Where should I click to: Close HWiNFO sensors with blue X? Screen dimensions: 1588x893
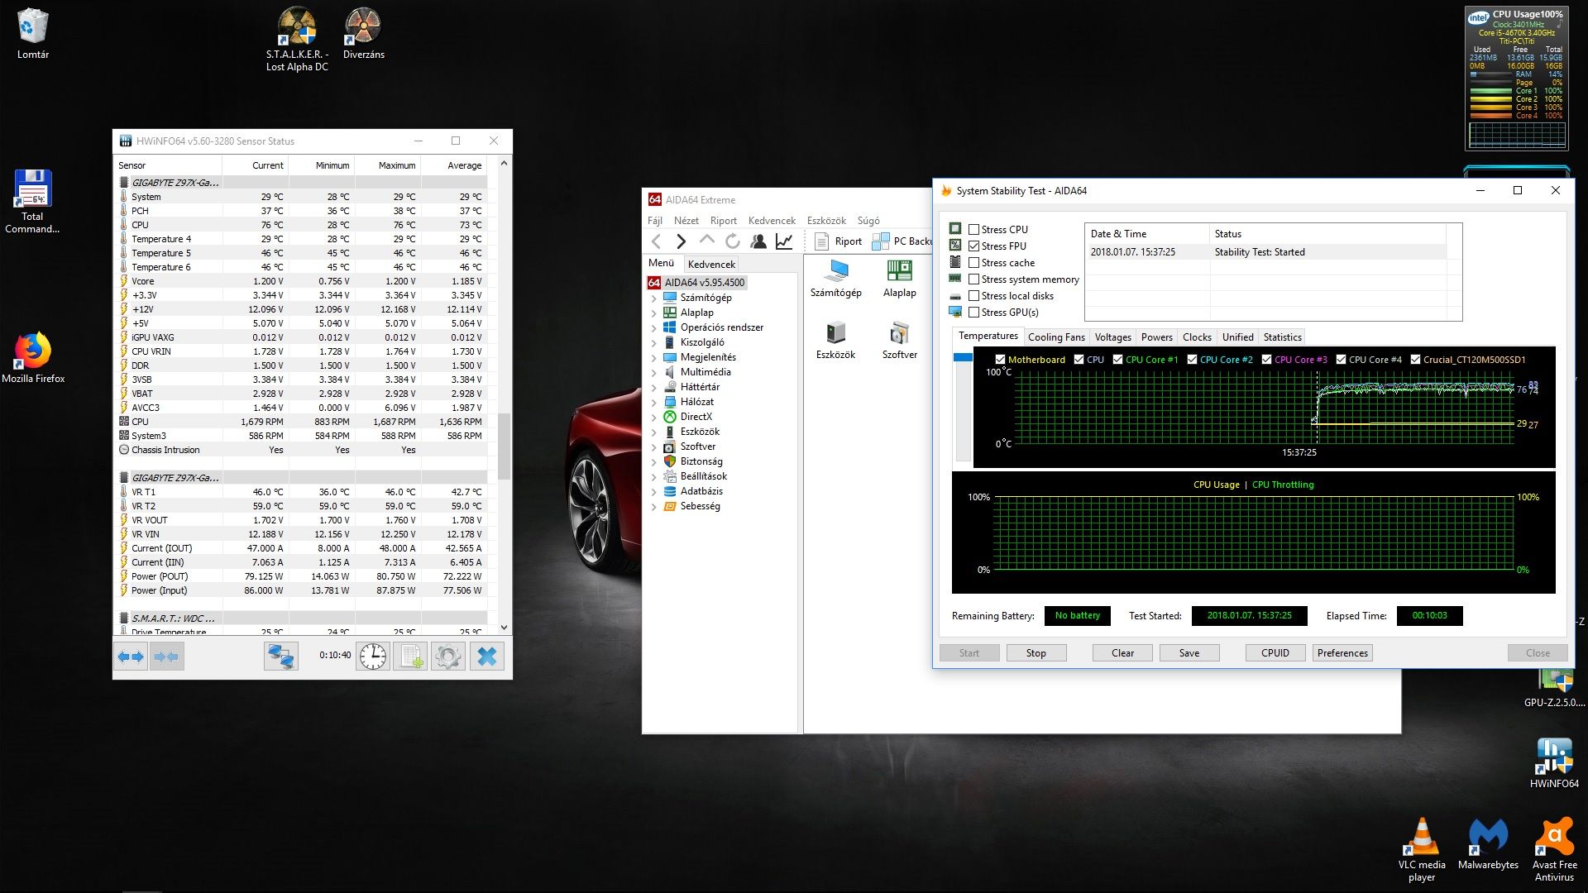pyautogui.click(x=487, y=657)
